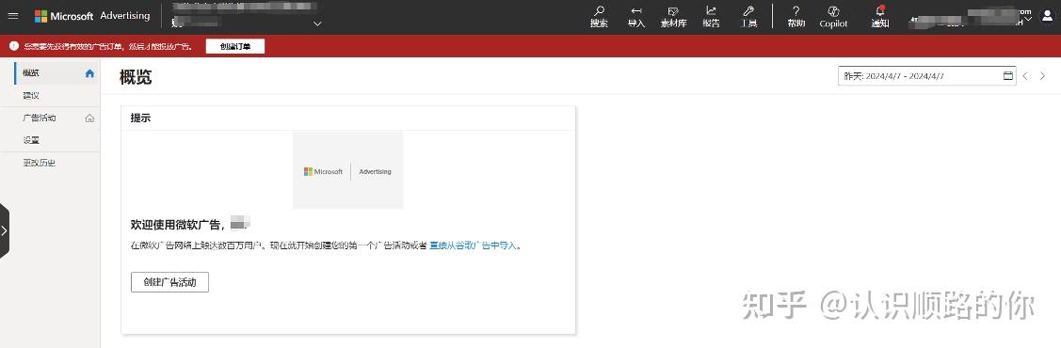This screenshot has height=348, width=1061.
Task: Select 更改历史 in the left sidebar
Action: pyautogui.click(x=39, y=163)
